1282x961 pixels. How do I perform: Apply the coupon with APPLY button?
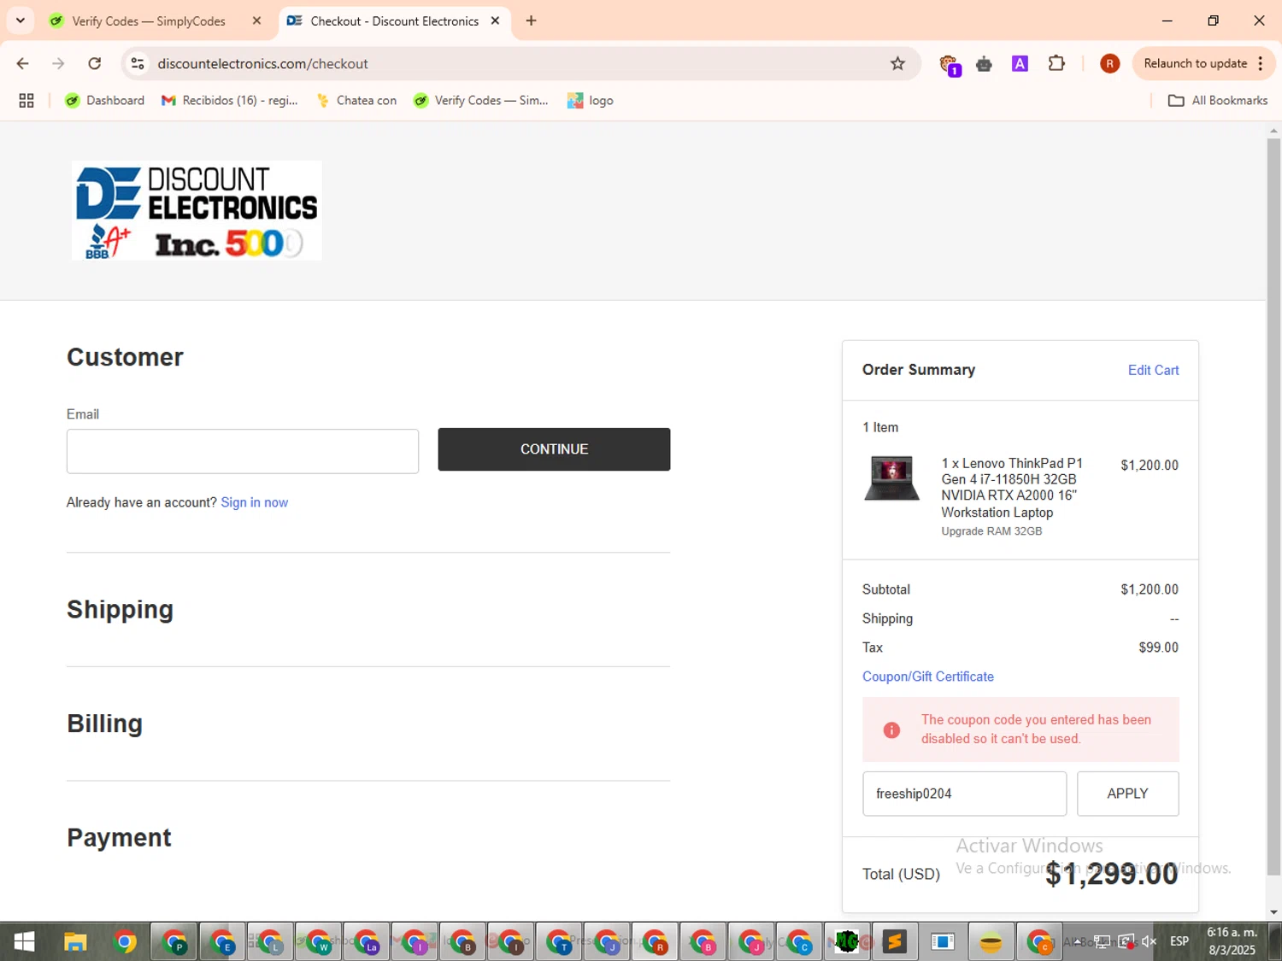pos(1127,794)
